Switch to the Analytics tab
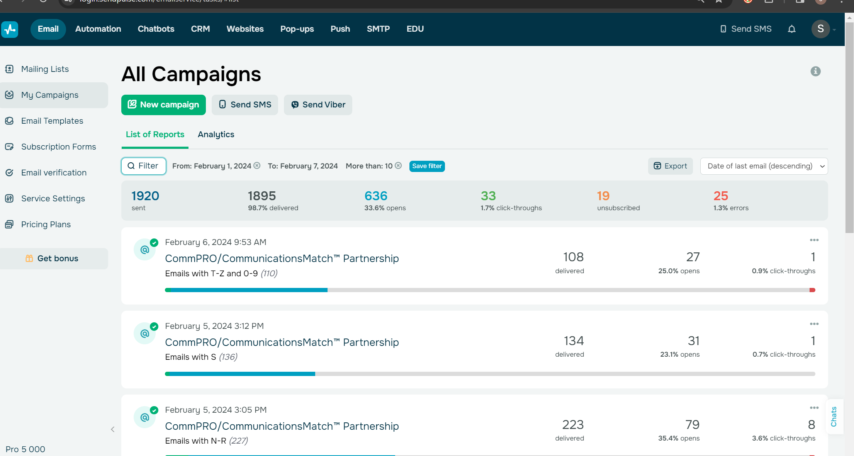This screenshot has height=456, width=854. pyautogui.click(x=216, y=134)
